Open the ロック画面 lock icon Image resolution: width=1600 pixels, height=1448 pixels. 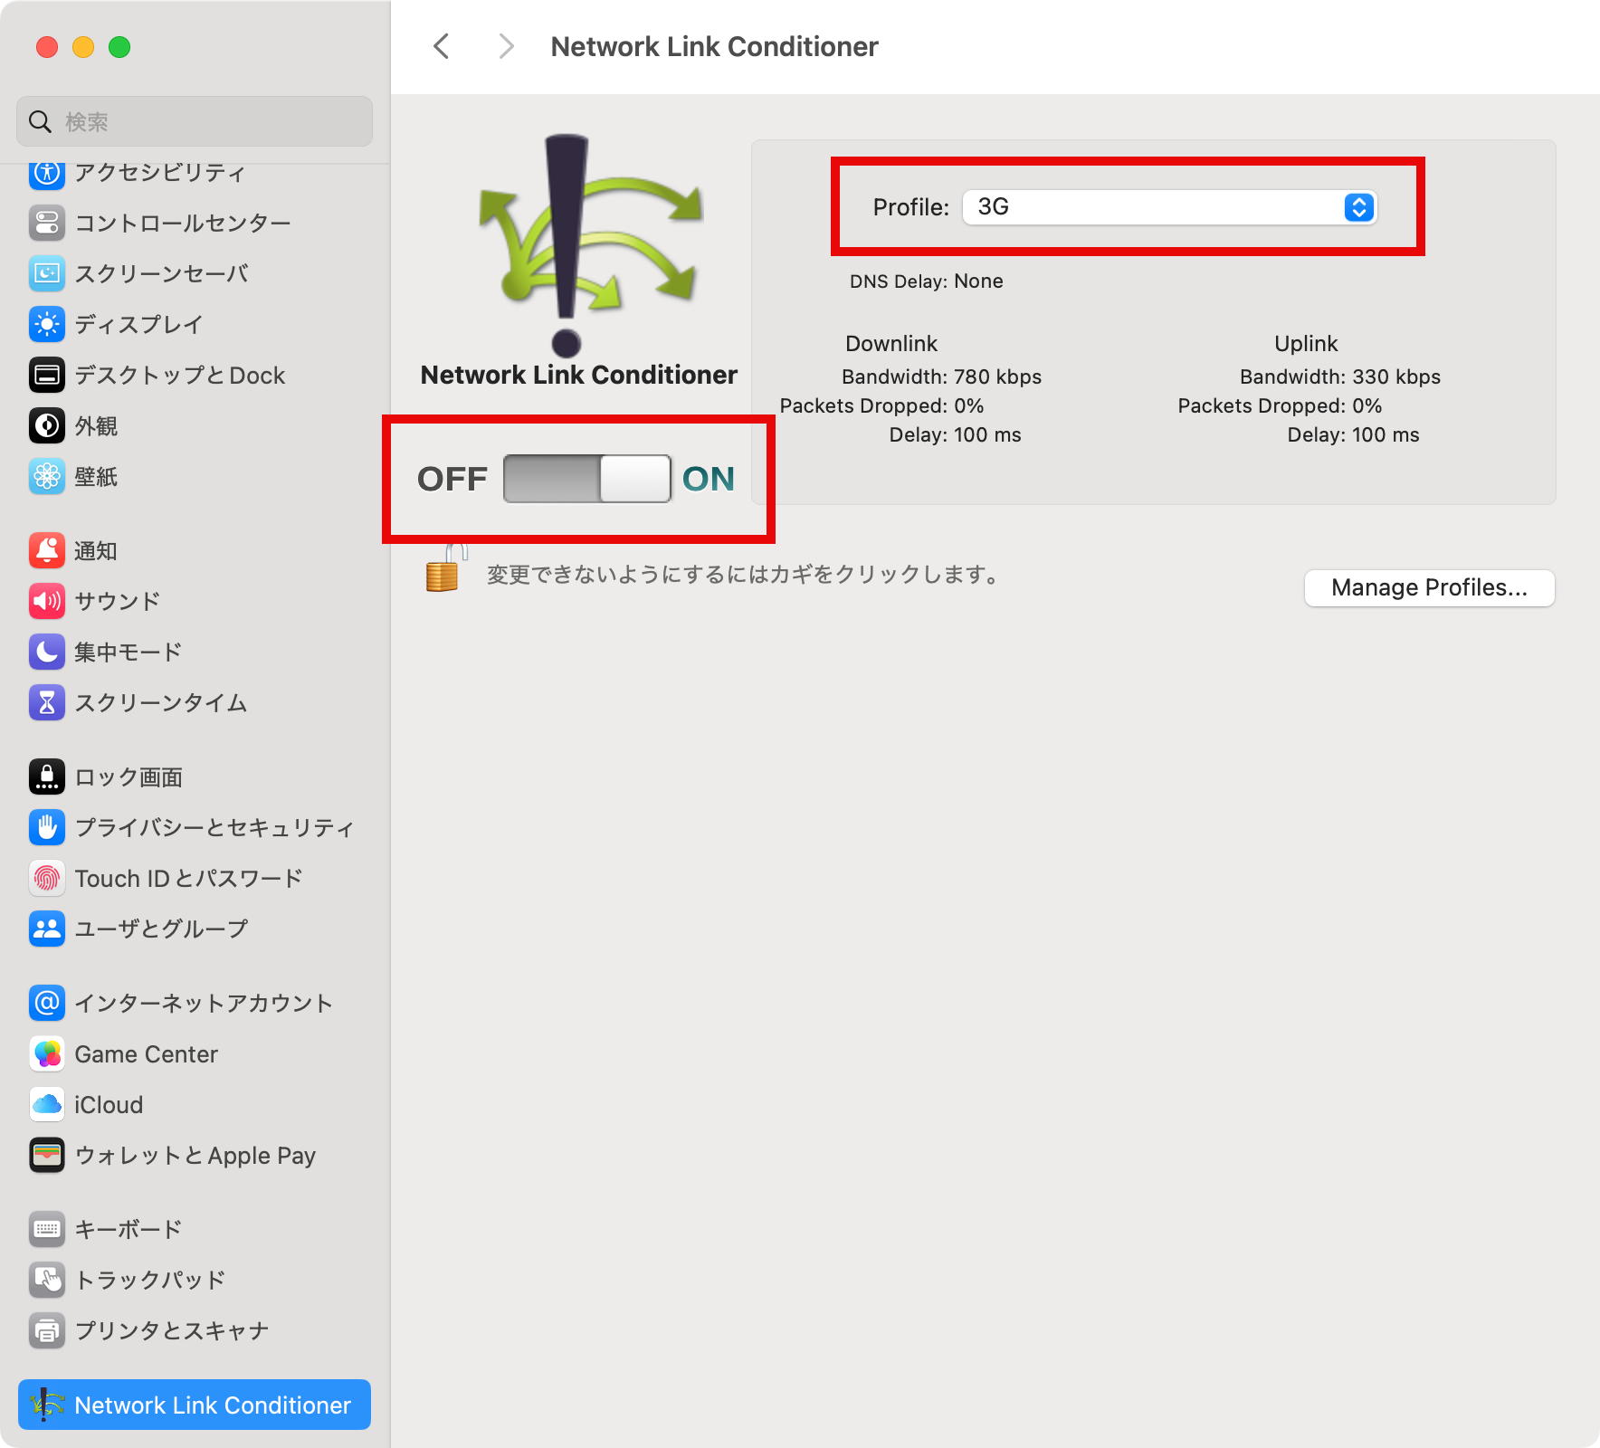[47, 776]
